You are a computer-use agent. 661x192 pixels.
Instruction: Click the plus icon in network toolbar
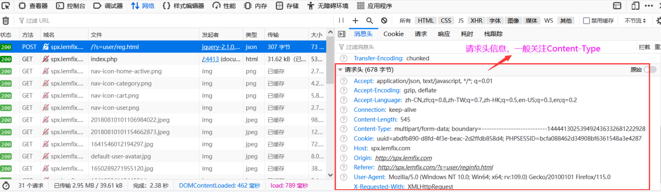pos(355,21)
